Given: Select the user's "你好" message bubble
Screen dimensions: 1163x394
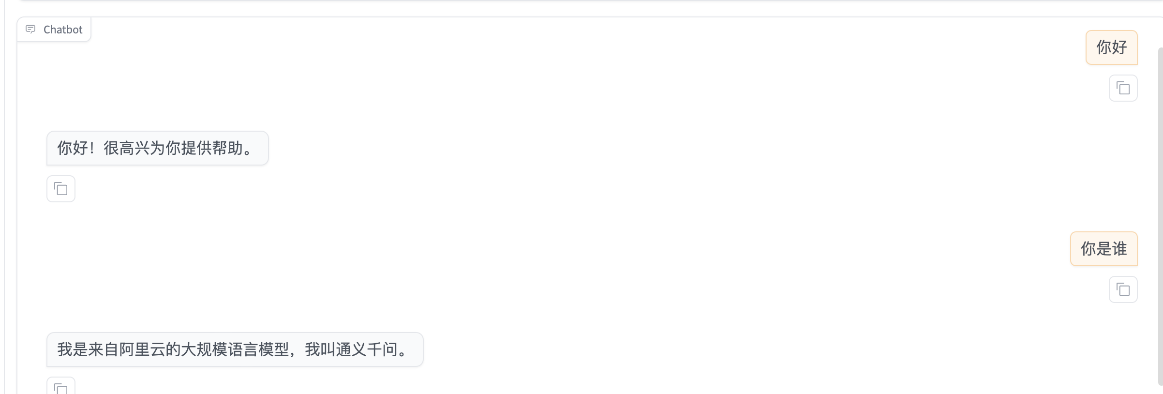Looking at the screenshot, I should pos(1111,47).
